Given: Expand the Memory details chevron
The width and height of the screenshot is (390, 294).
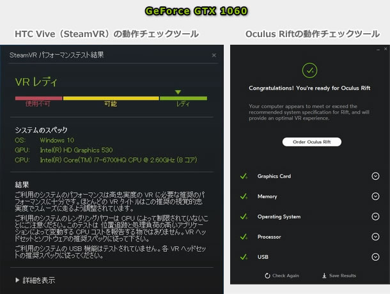Looking at the screenshot, I should (375, 196).
